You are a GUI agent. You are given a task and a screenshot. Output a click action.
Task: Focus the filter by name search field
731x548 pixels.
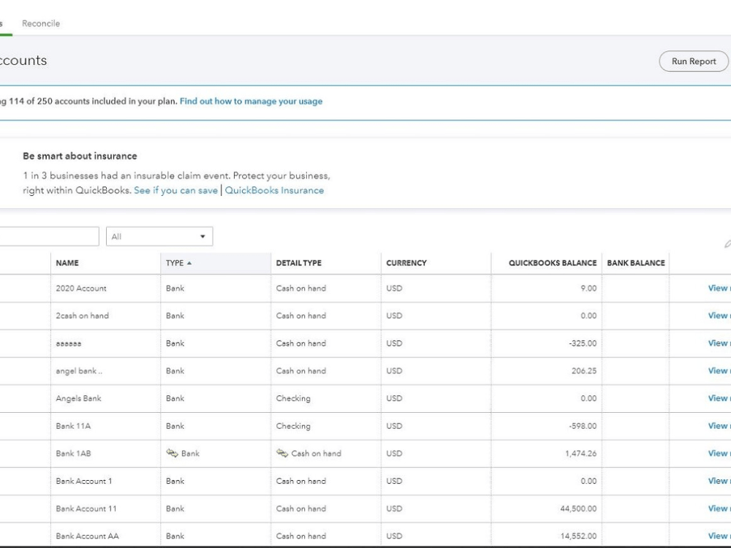pyautogui.click(x=49, y=236)
